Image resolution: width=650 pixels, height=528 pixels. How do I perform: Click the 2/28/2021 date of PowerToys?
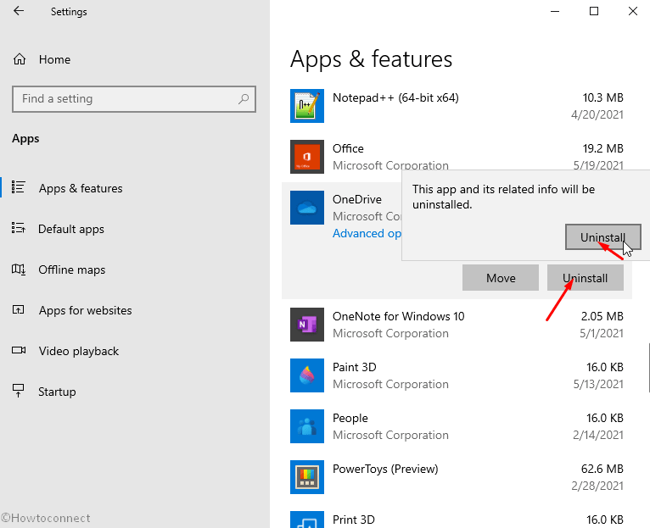click(597, 486)
